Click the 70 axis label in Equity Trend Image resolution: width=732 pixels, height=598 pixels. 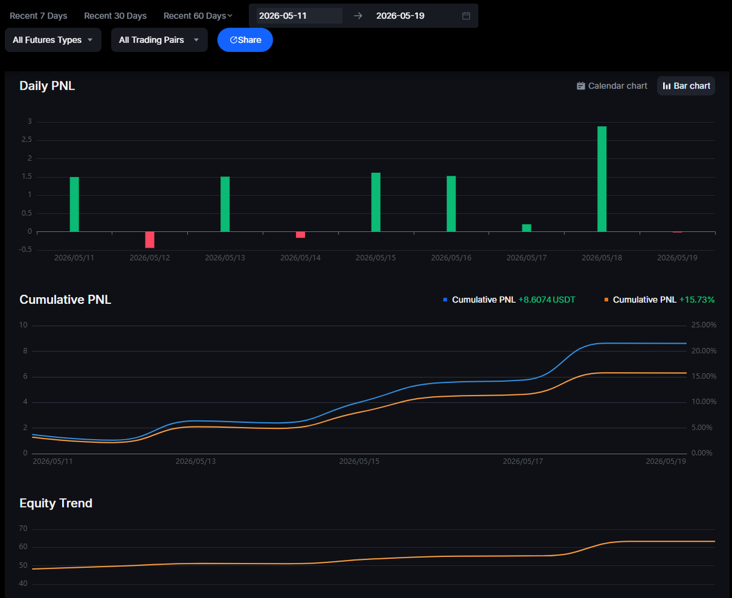(24, 529)
